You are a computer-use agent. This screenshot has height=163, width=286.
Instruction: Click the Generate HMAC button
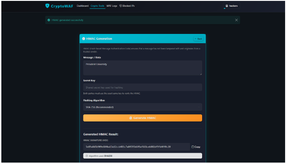click(x=142, y=118)
